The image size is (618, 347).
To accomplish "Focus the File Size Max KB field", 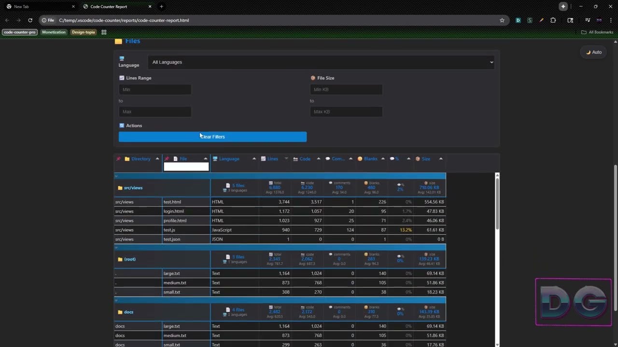I will tap(346, 112).
